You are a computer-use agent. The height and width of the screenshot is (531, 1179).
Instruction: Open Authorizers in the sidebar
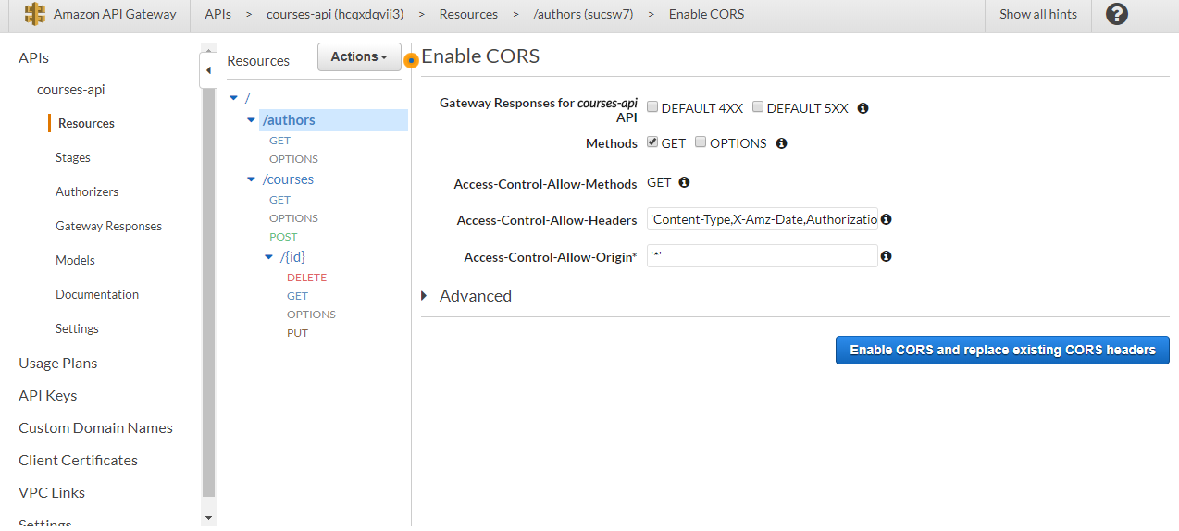point(87,191)
